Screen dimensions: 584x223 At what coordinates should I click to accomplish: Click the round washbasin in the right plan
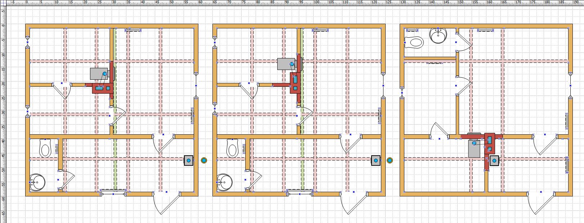[439, 35]
